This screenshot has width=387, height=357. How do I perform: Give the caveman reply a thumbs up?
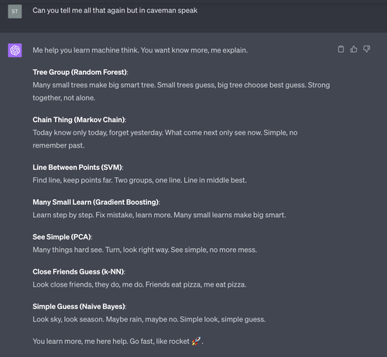pyautogui.click(x=354, y=49)
